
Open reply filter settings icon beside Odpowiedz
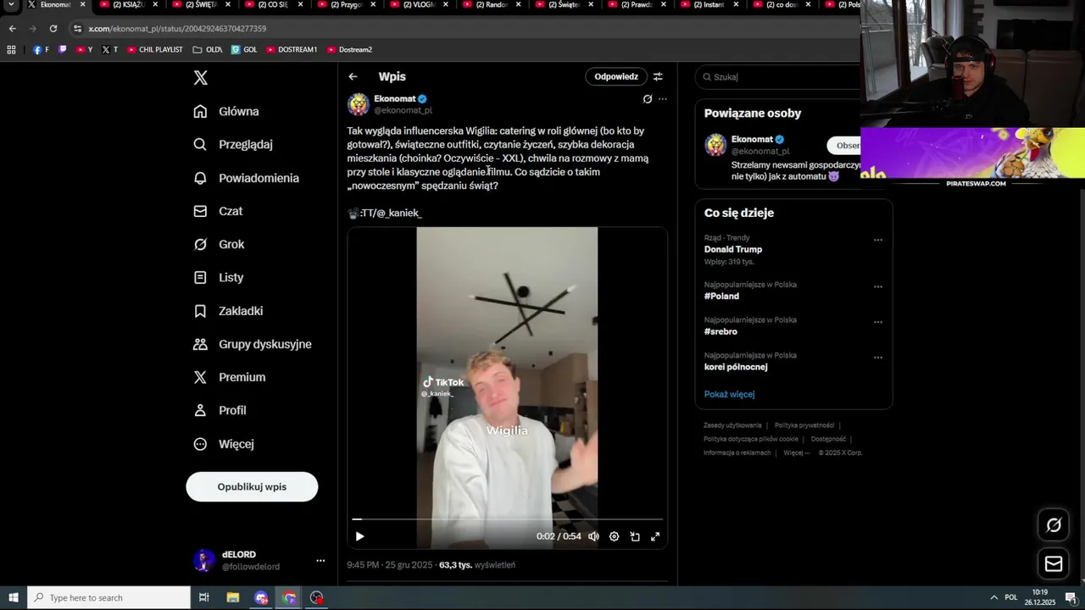658,76
